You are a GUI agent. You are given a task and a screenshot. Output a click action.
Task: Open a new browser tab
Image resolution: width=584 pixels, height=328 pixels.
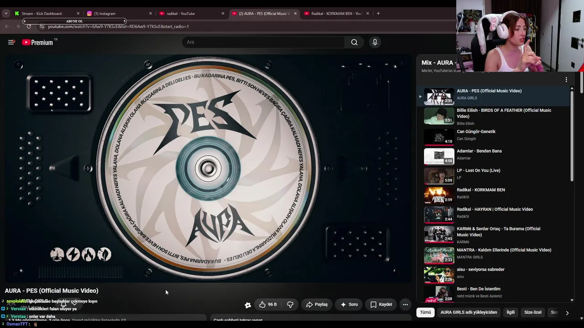pos(378,14)
